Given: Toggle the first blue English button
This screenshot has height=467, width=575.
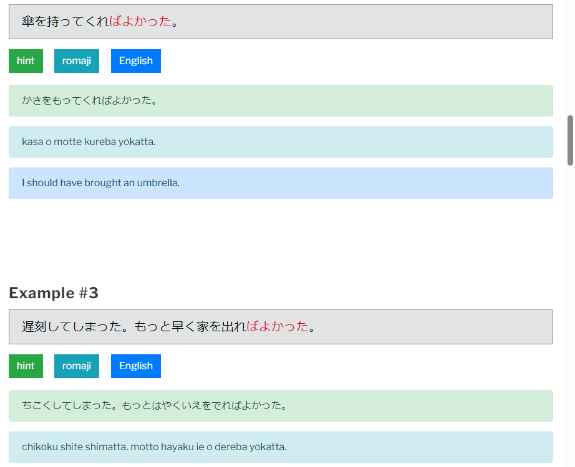Looking at the screenshot, I should [136, 61].
